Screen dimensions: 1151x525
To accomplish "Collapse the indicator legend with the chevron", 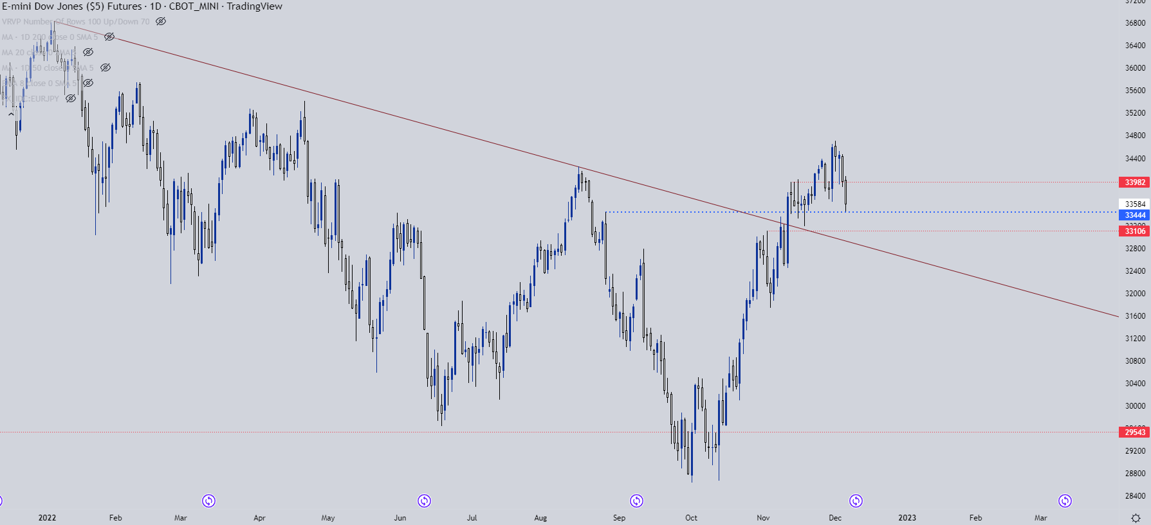I will point(11,114).
